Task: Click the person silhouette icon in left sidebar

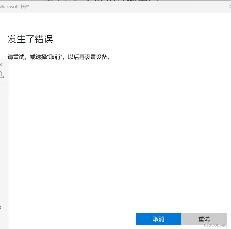Action: 1,75
